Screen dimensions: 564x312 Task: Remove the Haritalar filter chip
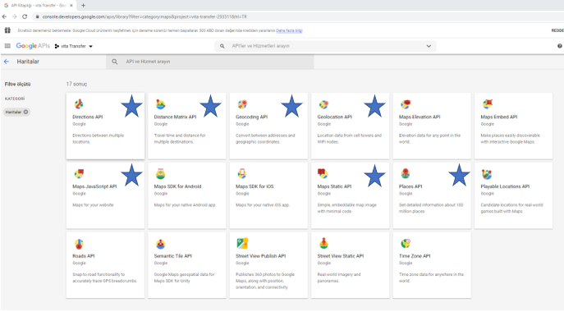(25, 112)
